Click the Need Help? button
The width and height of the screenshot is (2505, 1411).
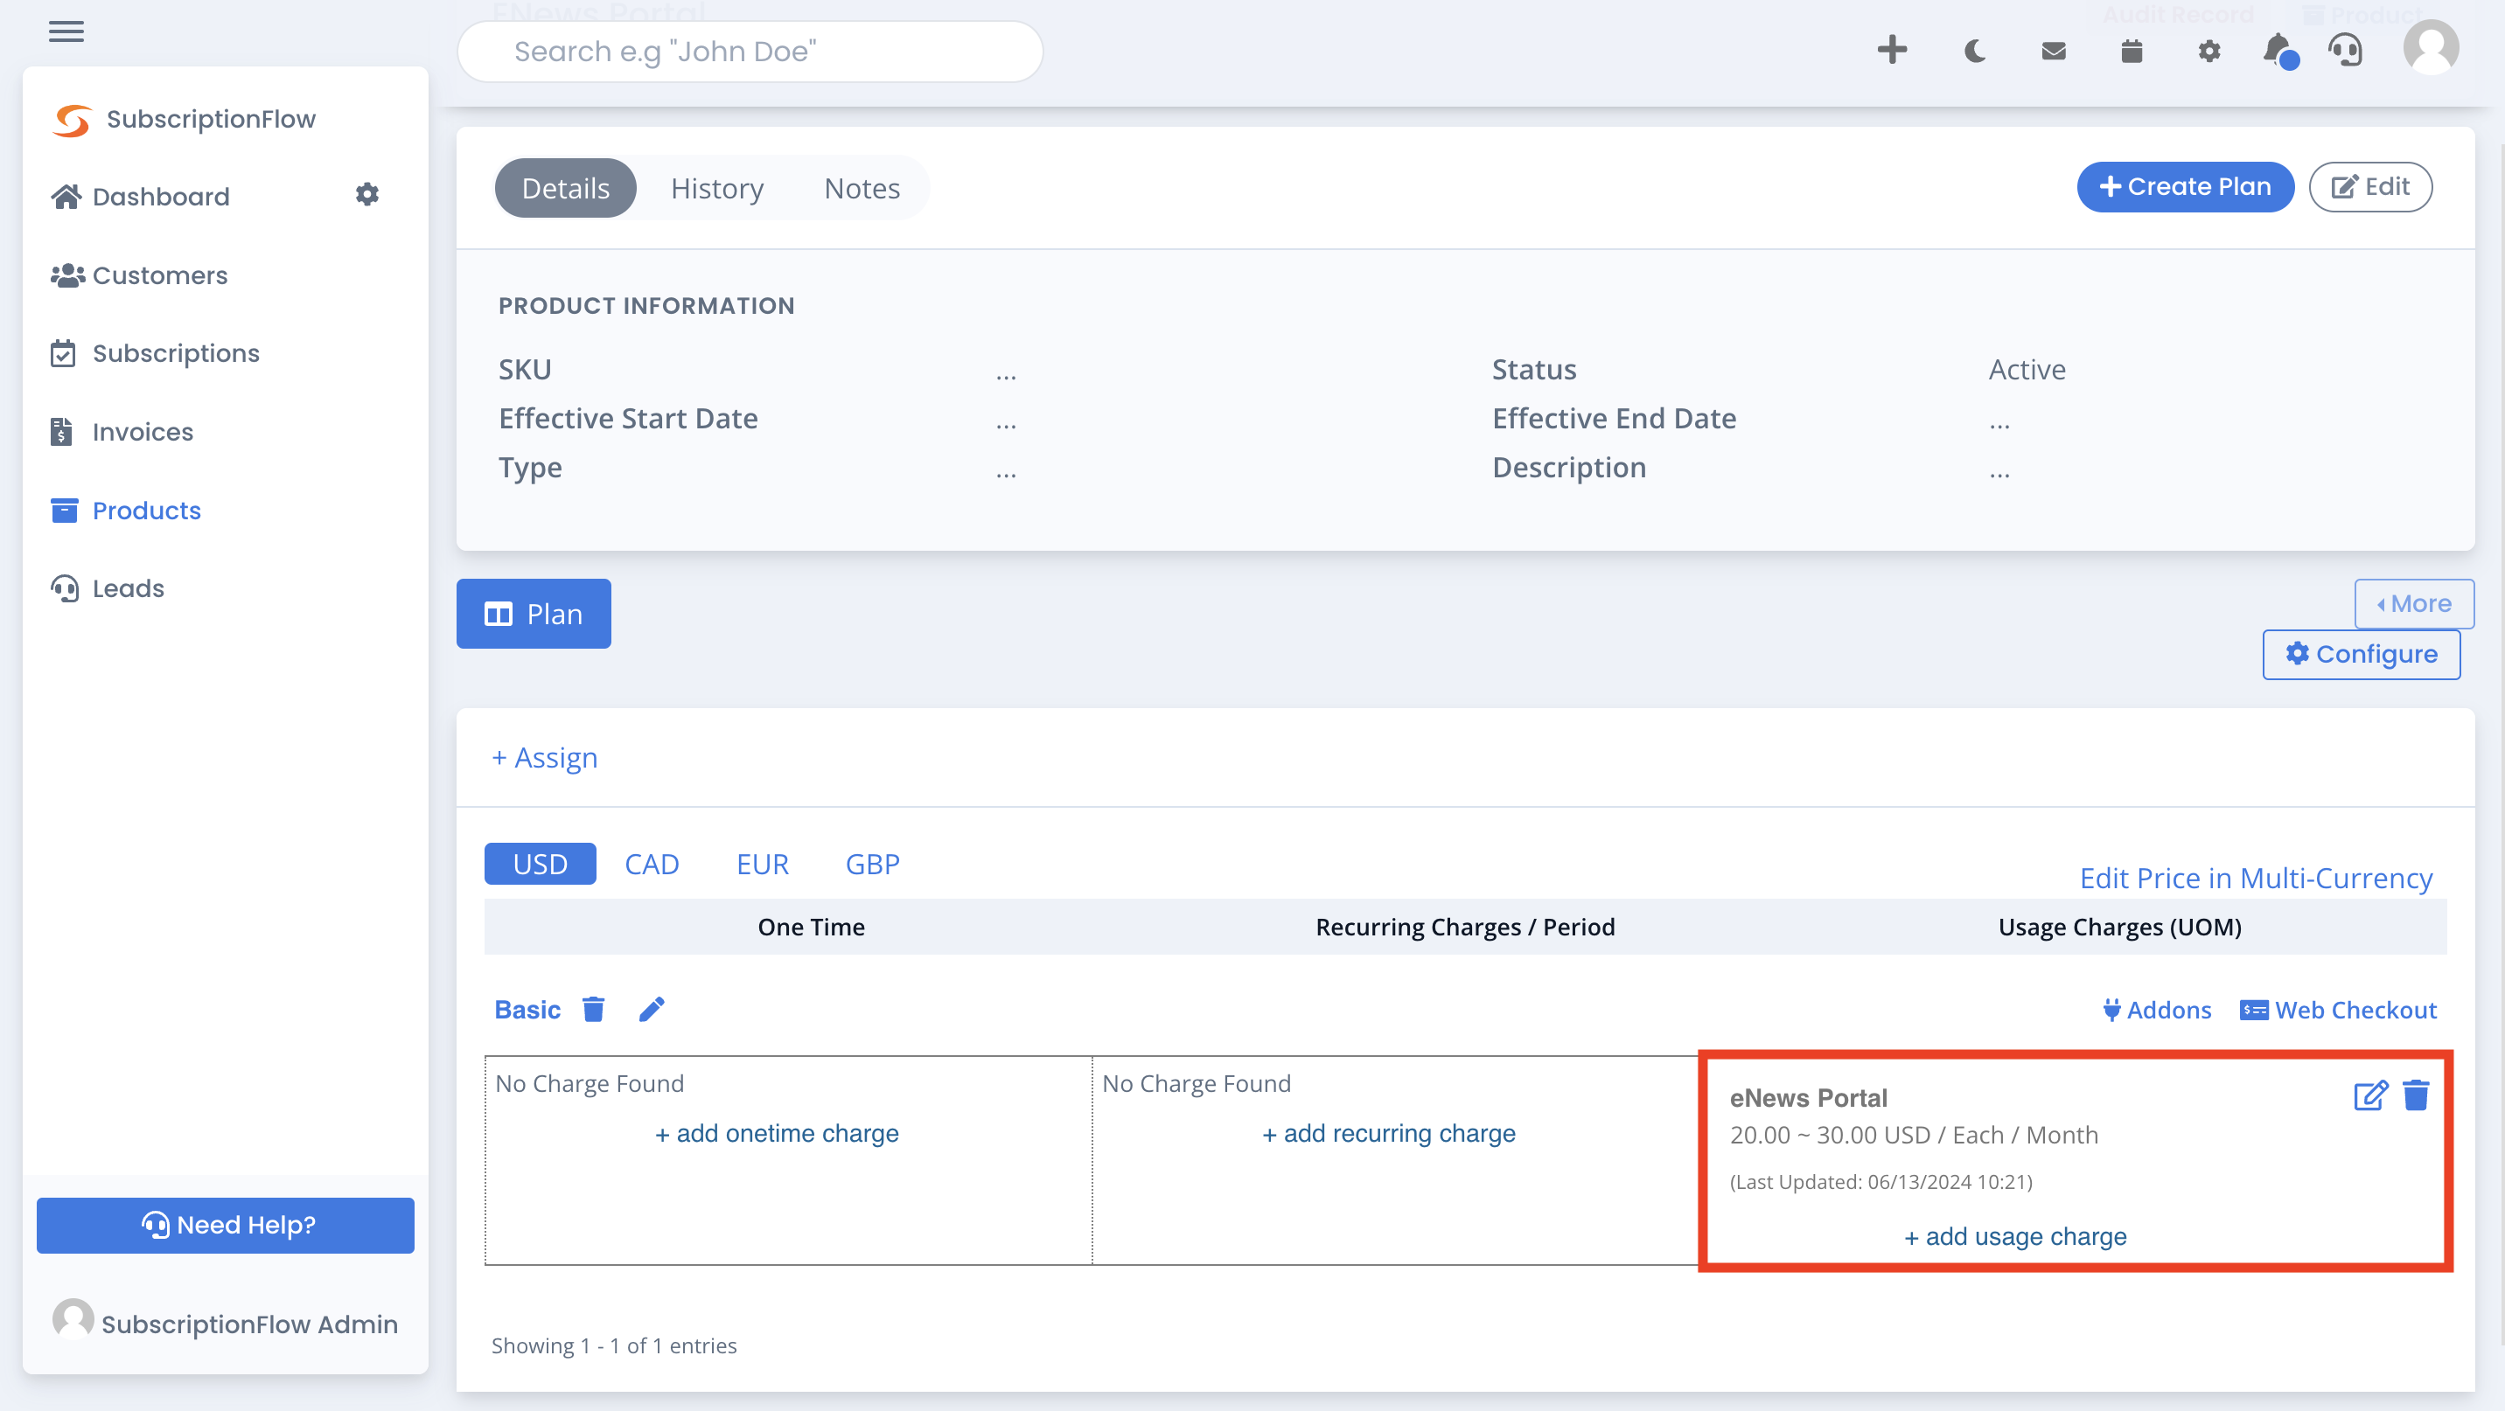[x=226, y=1225]
